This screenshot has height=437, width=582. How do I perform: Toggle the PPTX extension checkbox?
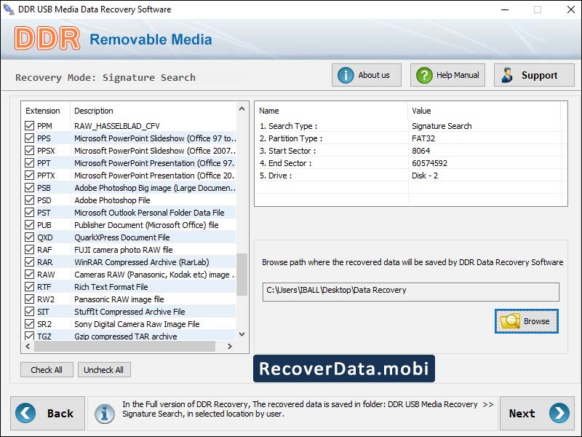click(x=29, y=176)
